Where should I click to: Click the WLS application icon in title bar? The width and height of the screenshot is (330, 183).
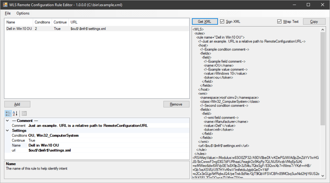(5, 5)
